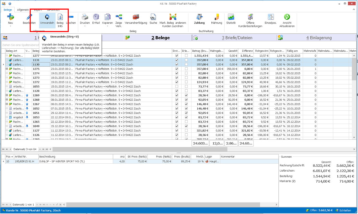Open Offene Kundenbestellungen
358x214 pixels.
[250, 17]
